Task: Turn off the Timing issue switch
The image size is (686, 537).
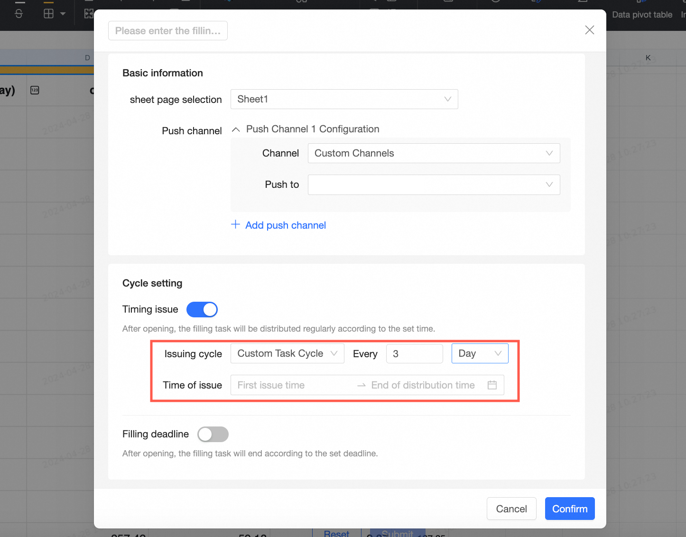Action: 202,310
